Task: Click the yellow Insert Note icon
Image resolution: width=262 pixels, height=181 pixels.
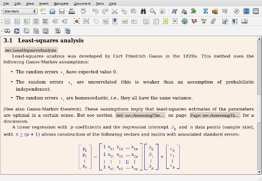Action: pyautogui.click(x=165, y=21)
